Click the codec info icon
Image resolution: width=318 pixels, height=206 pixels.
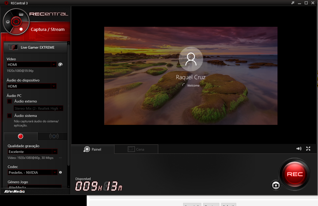coord(60,173)
